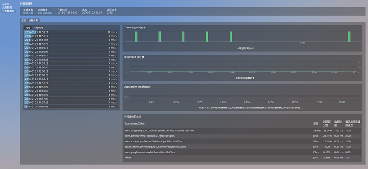Click the Trace 响应时间分布 panel title
368x169 pixels.
coord(135,28)
